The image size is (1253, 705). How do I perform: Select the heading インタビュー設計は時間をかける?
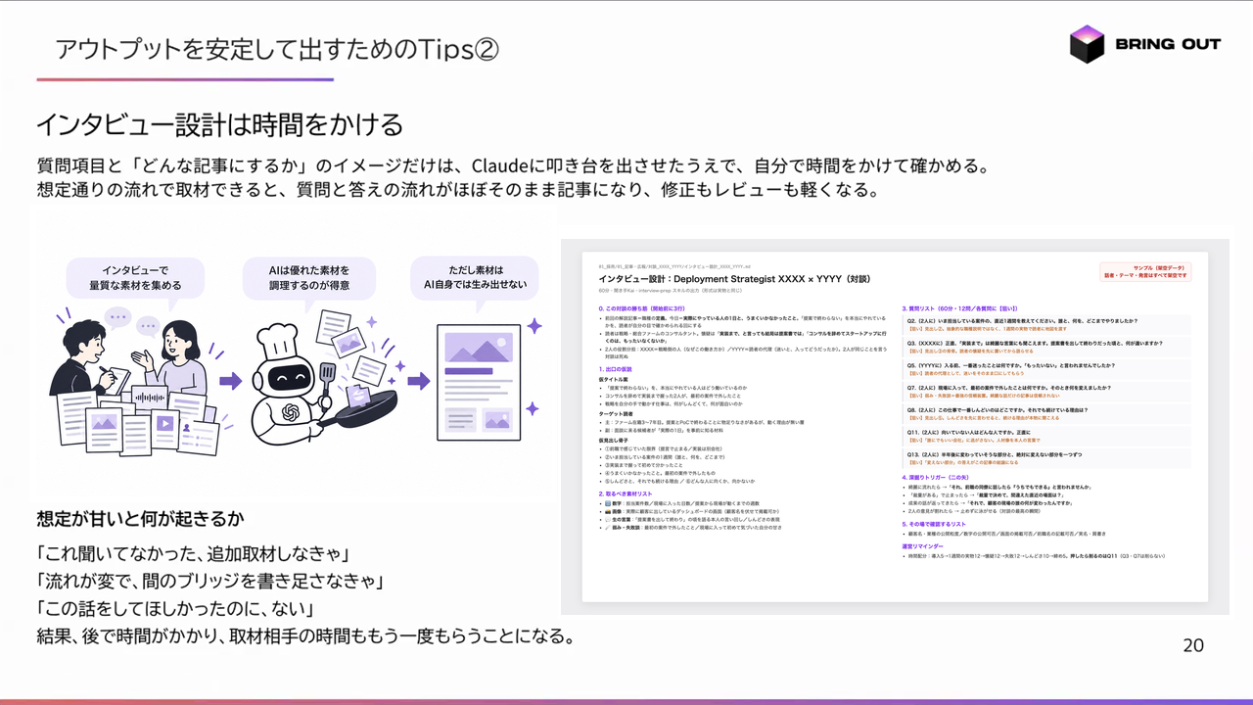(219, 124)
